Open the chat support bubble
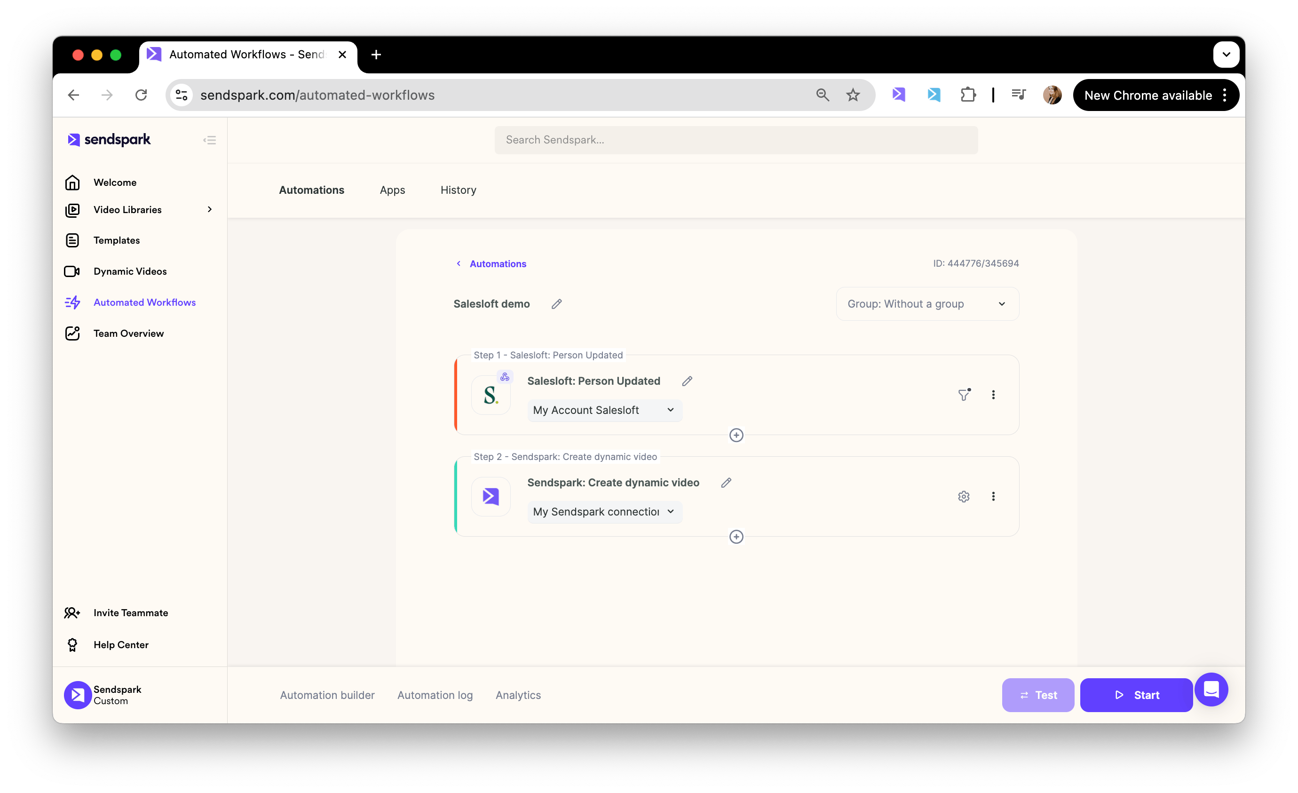 point(1211,689)
